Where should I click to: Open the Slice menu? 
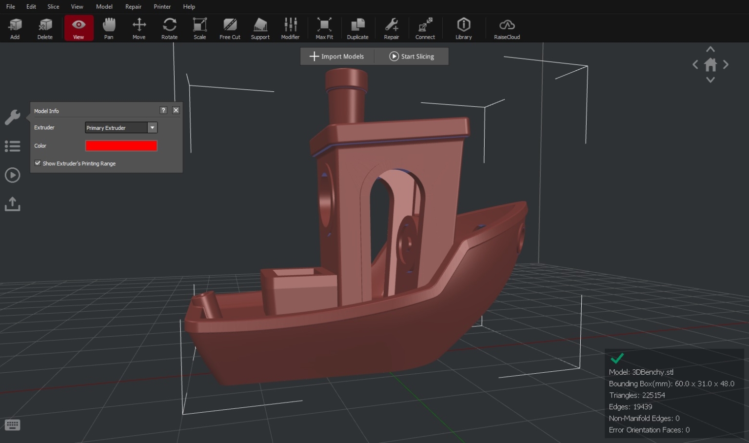[x=53, y=6]
